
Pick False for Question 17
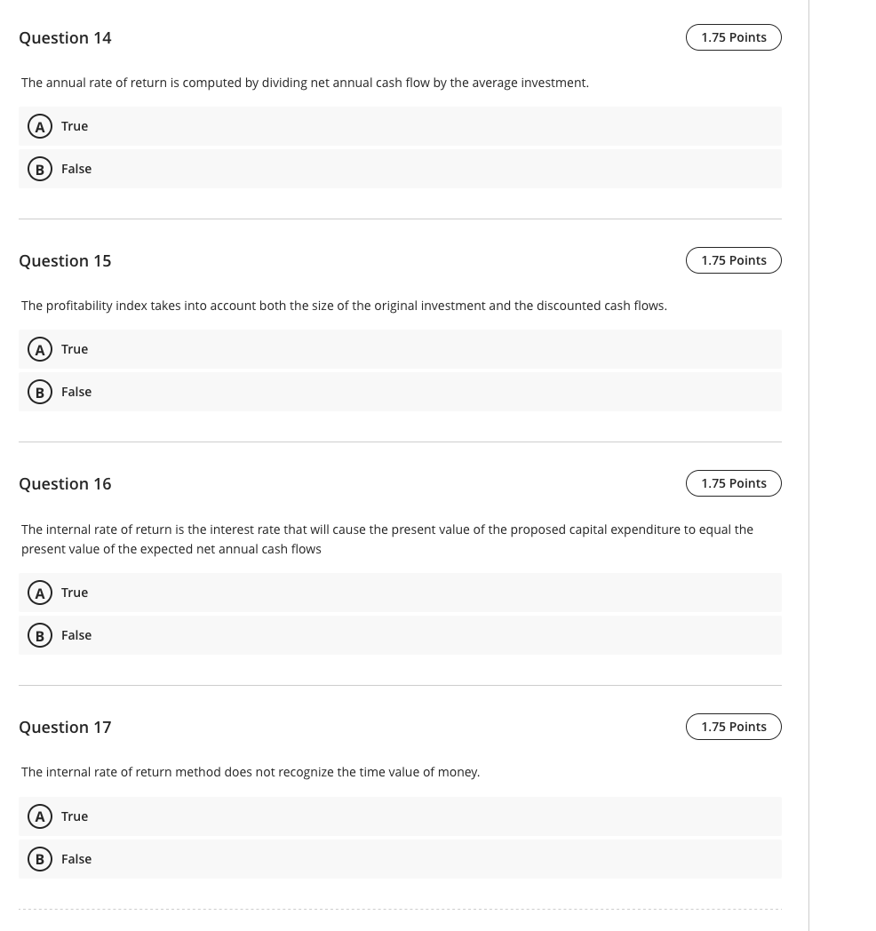[400, 859]
